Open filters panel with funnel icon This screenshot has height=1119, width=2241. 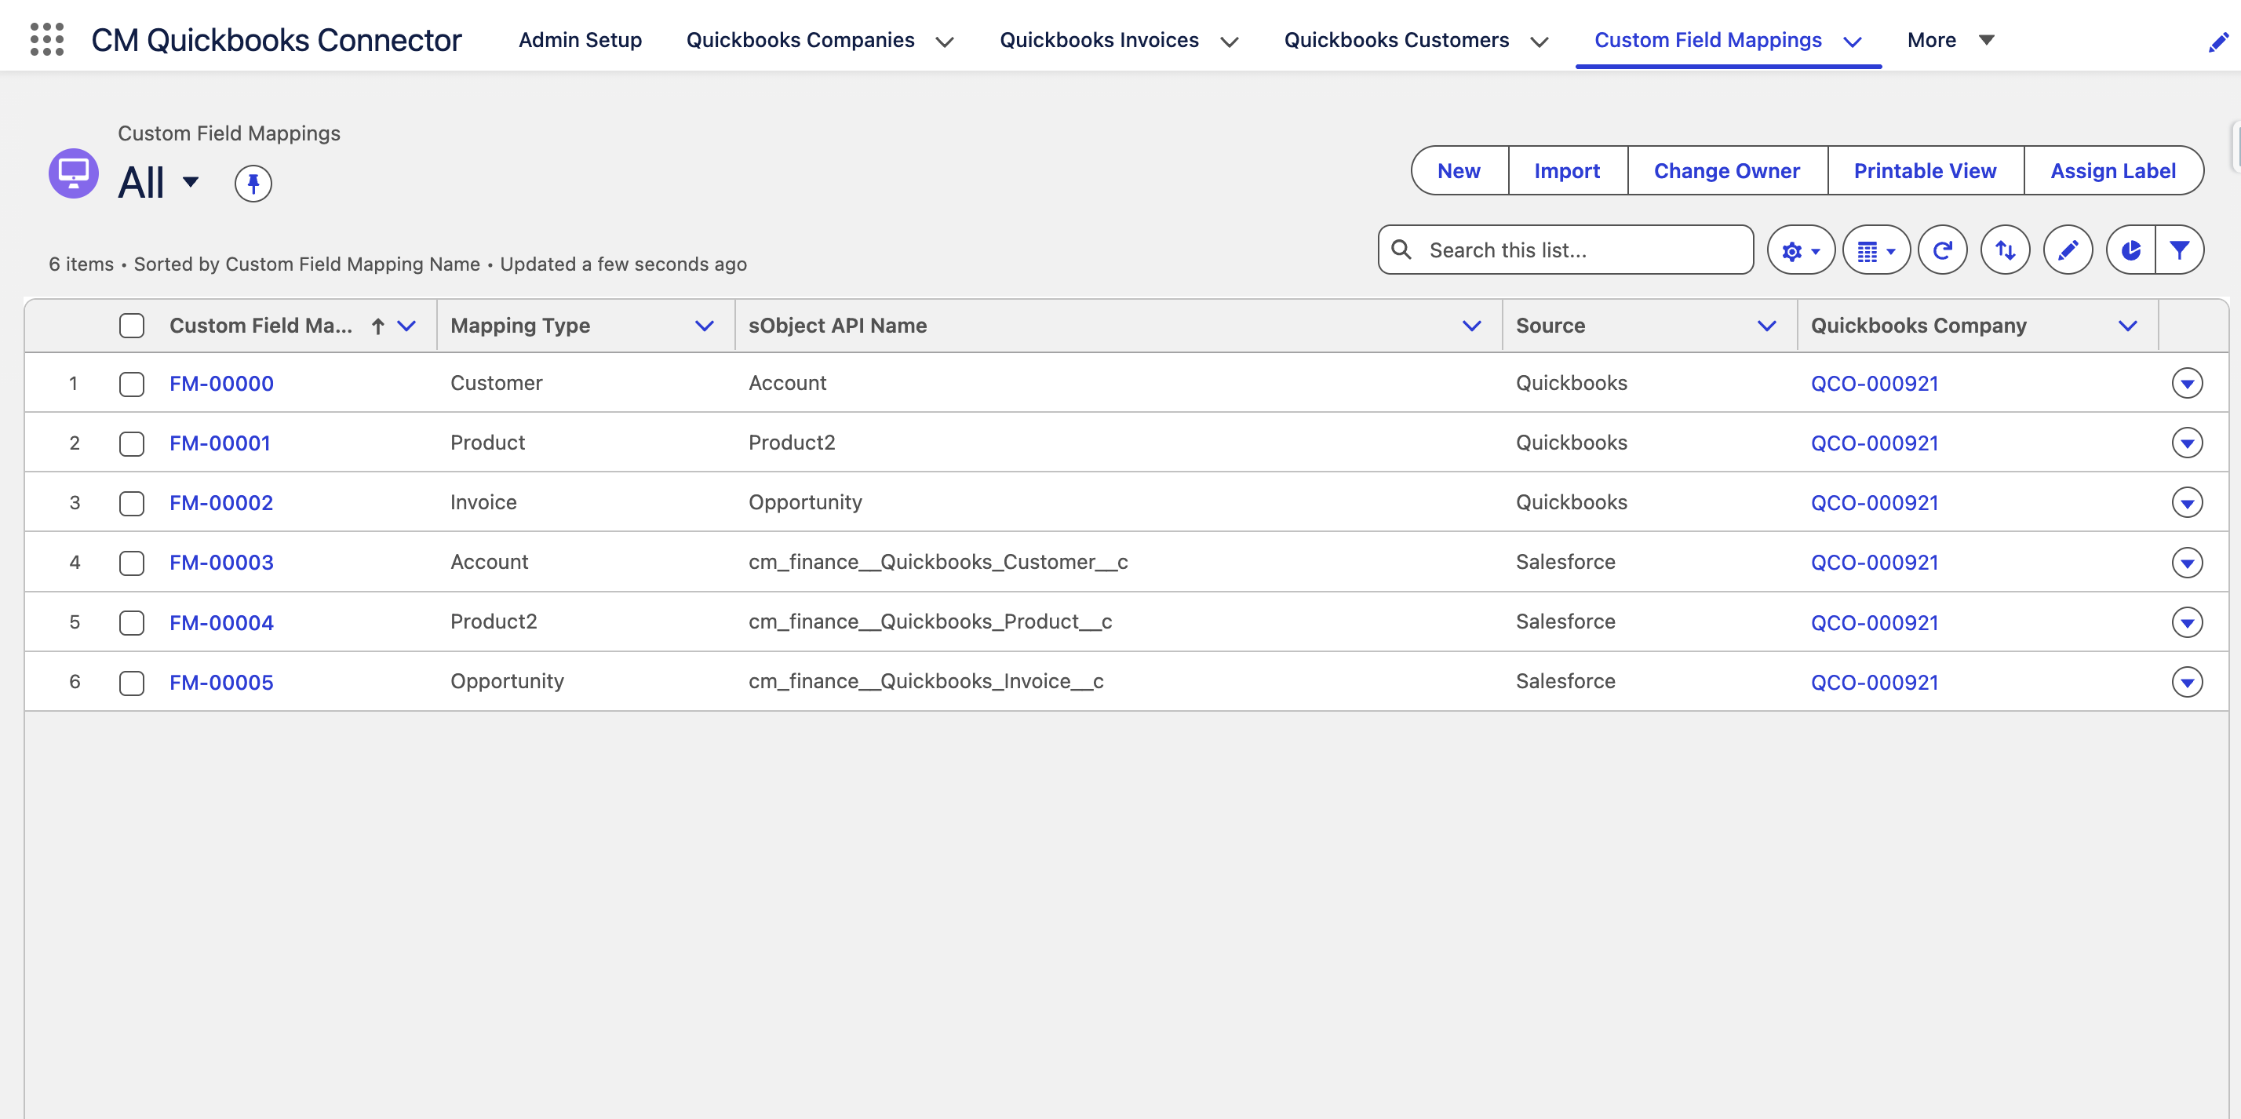[x=2179, y=250]
